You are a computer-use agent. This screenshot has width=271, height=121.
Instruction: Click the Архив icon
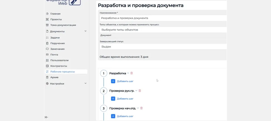pyautogui.click(x=47, y=77)
